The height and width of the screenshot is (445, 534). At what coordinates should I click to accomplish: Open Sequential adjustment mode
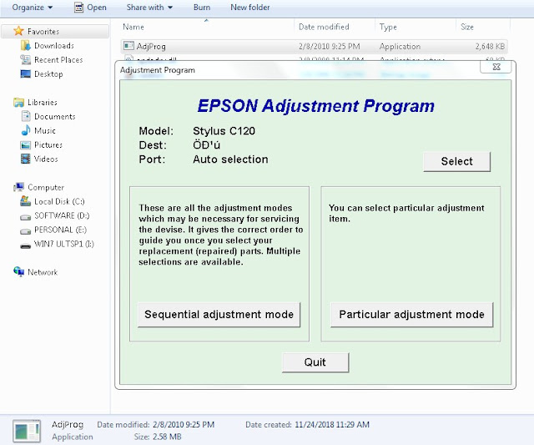coord(219,315)
